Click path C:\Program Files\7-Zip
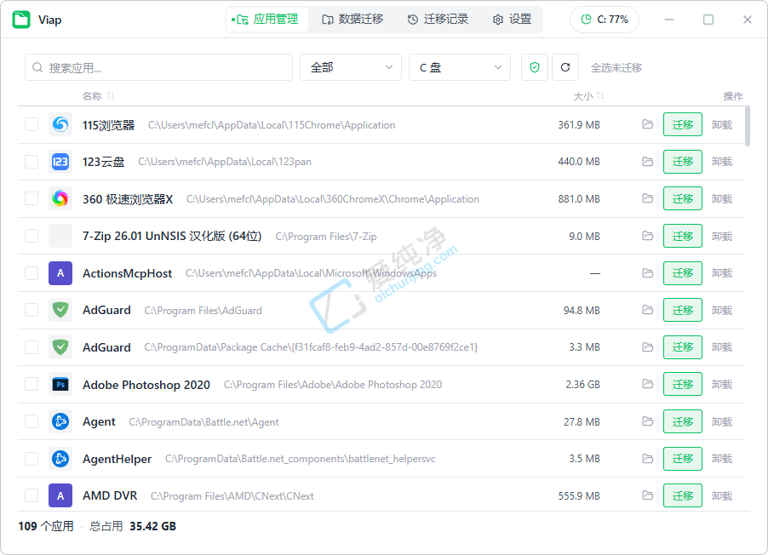 point(326,237)
